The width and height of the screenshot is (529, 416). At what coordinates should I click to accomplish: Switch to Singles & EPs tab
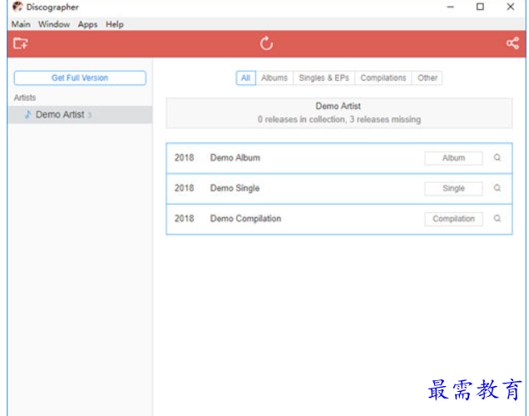(324, 78)
